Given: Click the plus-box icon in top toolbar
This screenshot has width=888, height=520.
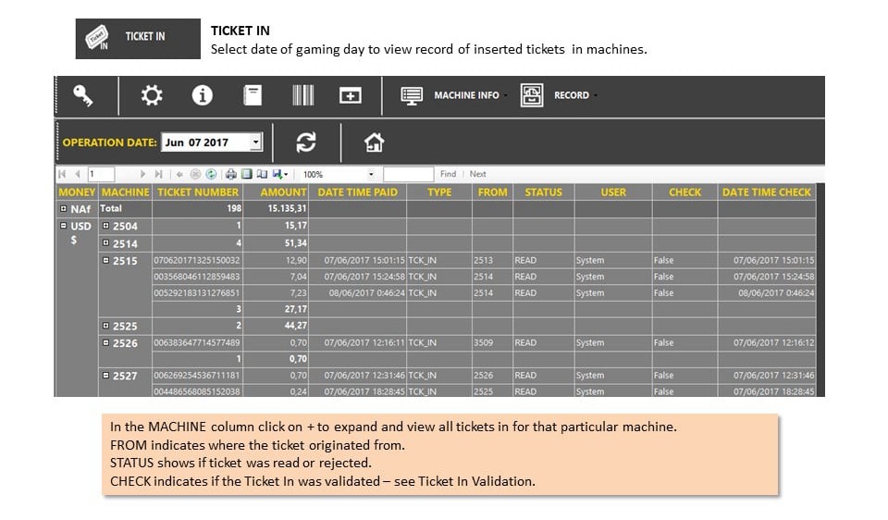Looking at the screenshot, I should tap(350, 95).
